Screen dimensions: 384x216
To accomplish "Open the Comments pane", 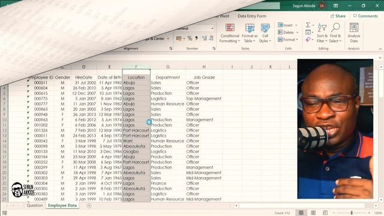I will [x=365, y=16].
